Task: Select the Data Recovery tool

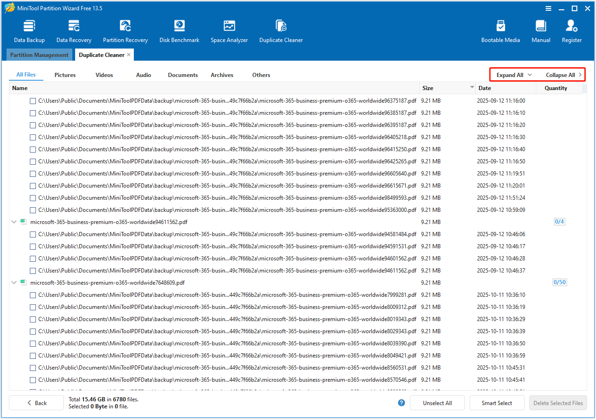Action: 73,29
